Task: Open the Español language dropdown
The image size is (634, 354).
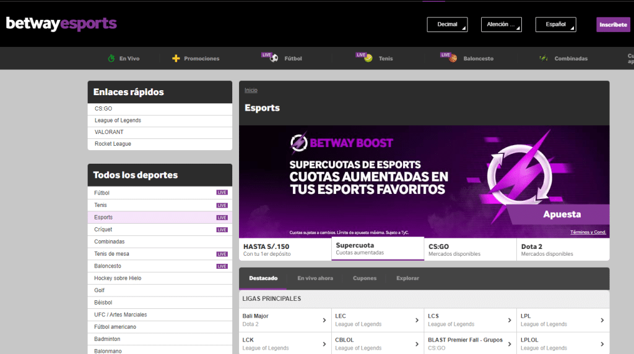Action: pyautogui.click(x=555, y=25)
